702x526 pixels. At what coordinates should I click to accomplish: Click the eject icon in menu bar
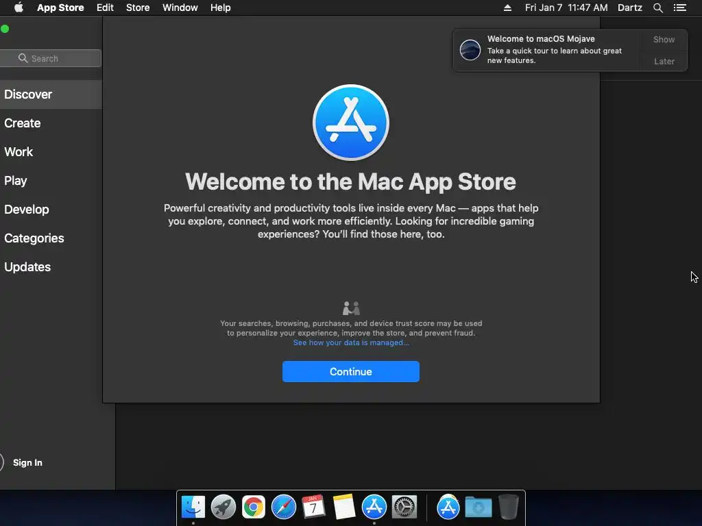(507, 8)
